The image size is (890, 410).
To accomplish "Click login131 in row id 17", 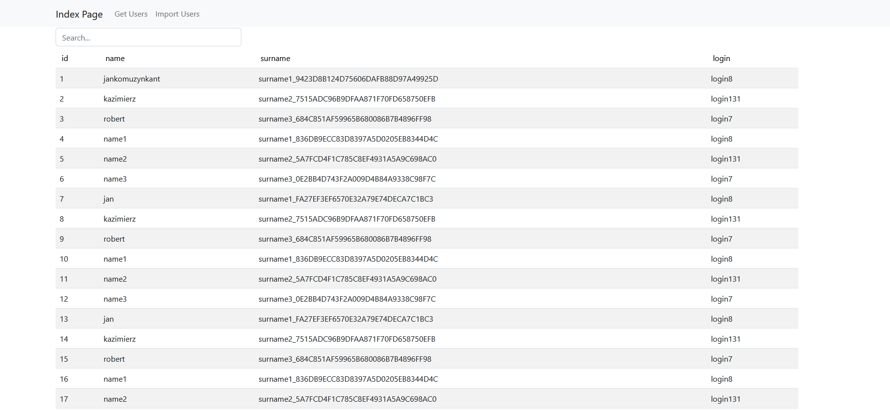I will (x=726, y=399).
